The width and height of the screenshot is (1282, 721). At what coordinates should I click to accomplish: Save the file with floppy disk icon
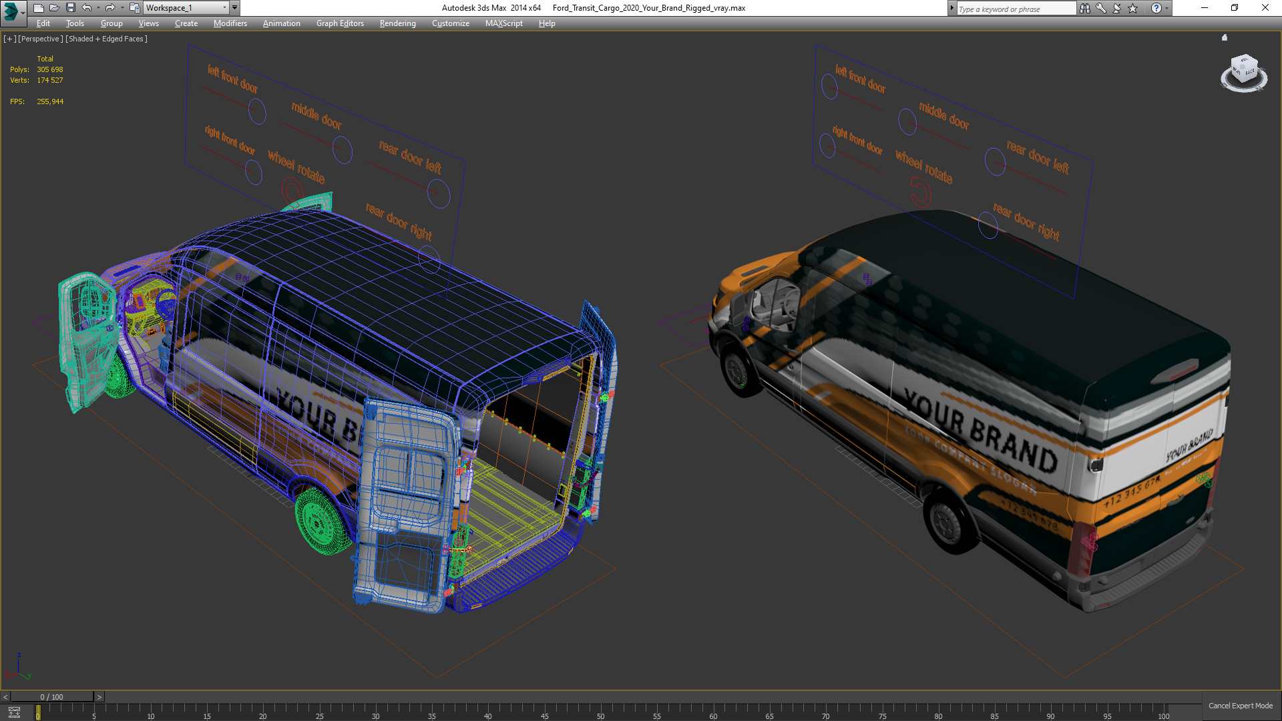pyautogui.click(x=70, y=8)
